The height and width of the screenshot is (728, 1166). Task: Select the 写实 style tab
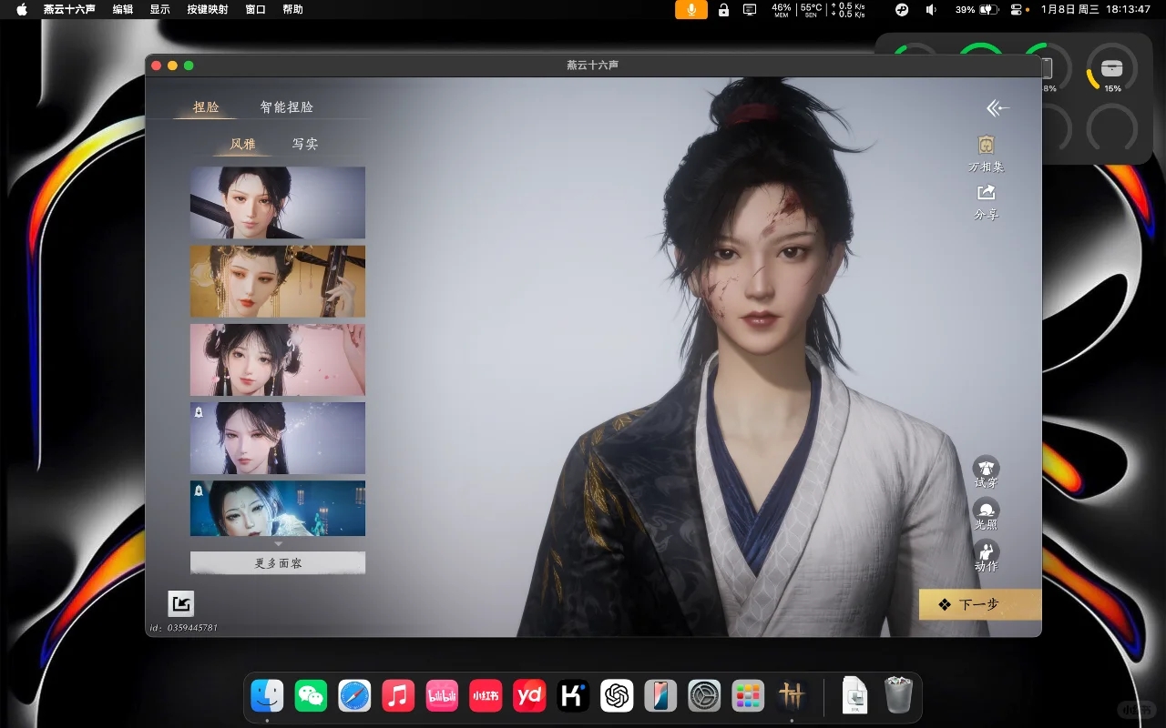(x=304, y=144)
